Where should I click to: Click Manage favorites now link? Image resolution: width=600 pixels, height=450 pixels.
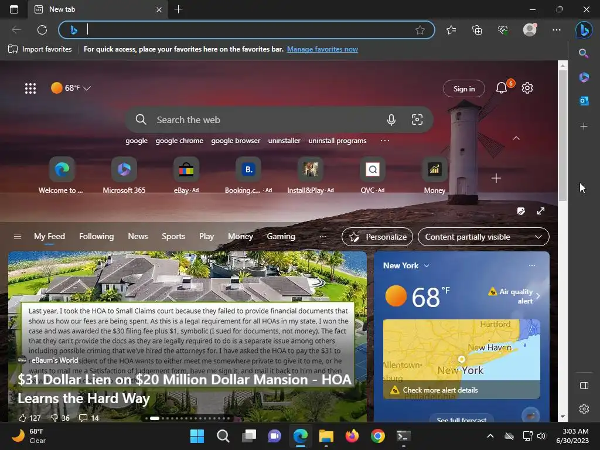tap(322, 49)
